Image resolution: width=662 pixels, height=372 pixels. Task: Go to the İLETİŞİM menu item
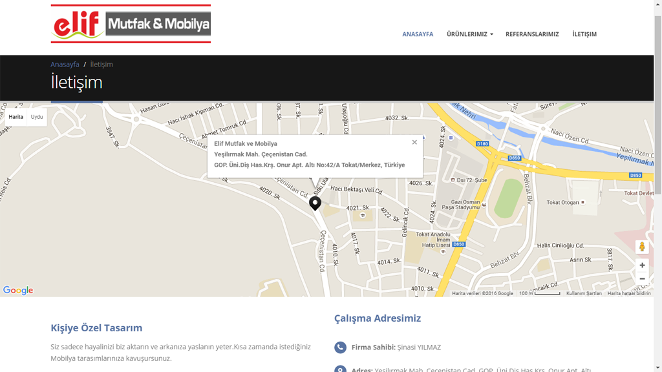tap(584, 34)
